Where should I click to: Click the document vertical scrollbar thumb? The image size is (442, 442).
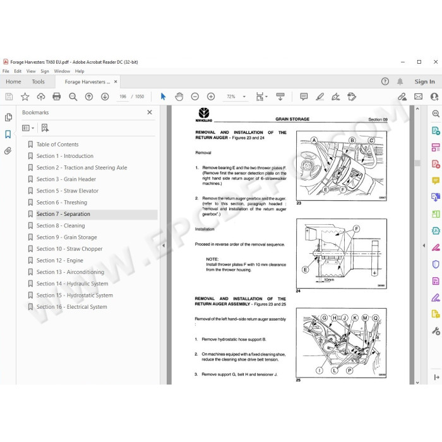coord(417,163)
